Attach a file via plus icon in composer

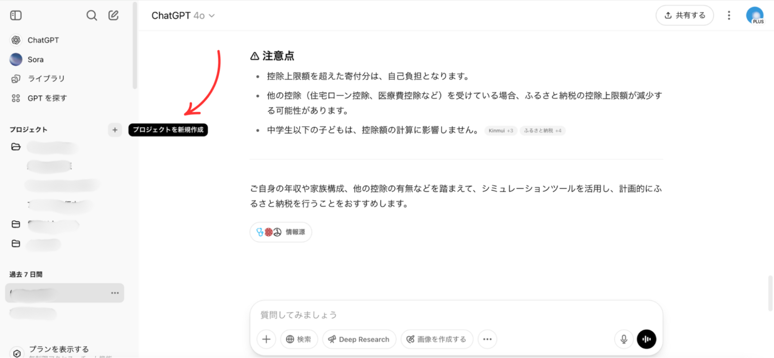(266, 339)
